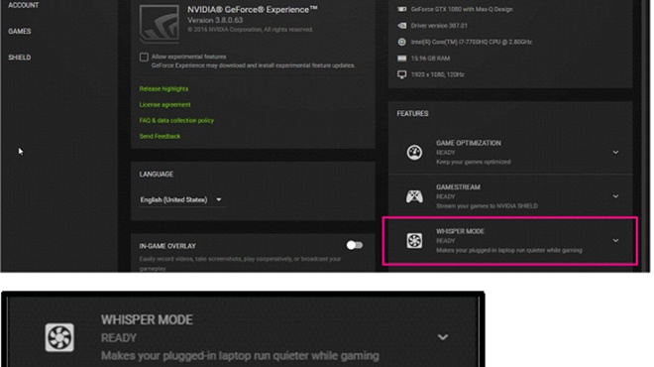
Task: Click 'Stream your games to NVIDIA SHIELD' text
Action: tap(487, 206)
